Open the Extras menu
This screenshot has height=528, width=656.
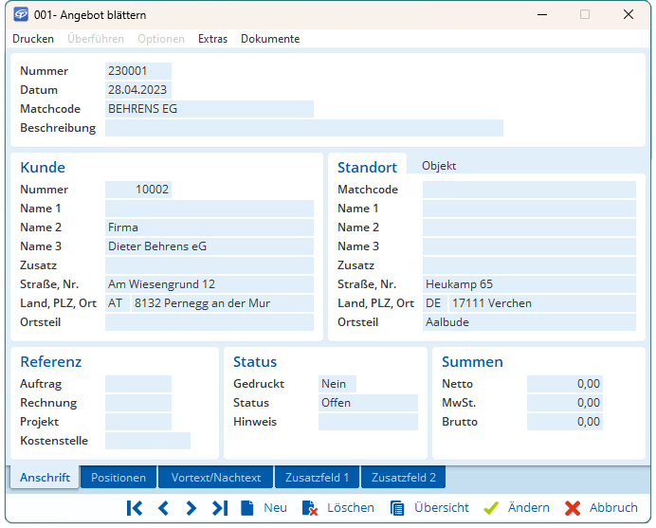[x=212, y=39]
